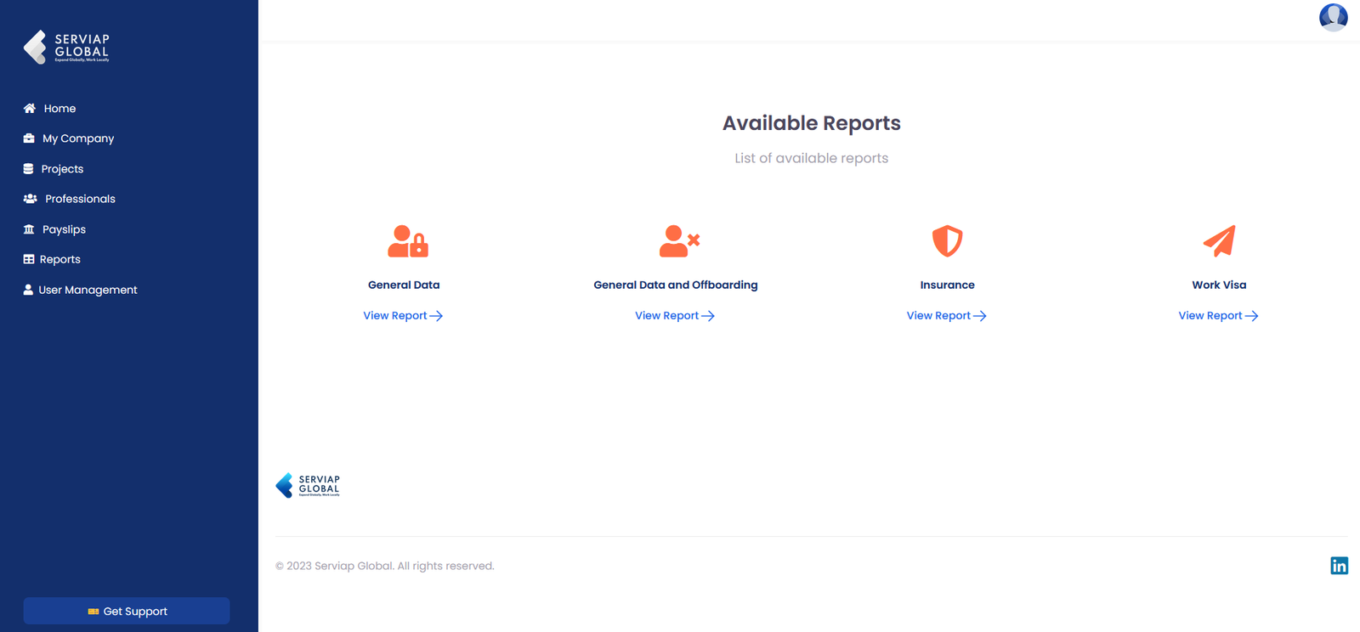
Task: Click the Serviap Global footer logo
Action: (308, 485)
